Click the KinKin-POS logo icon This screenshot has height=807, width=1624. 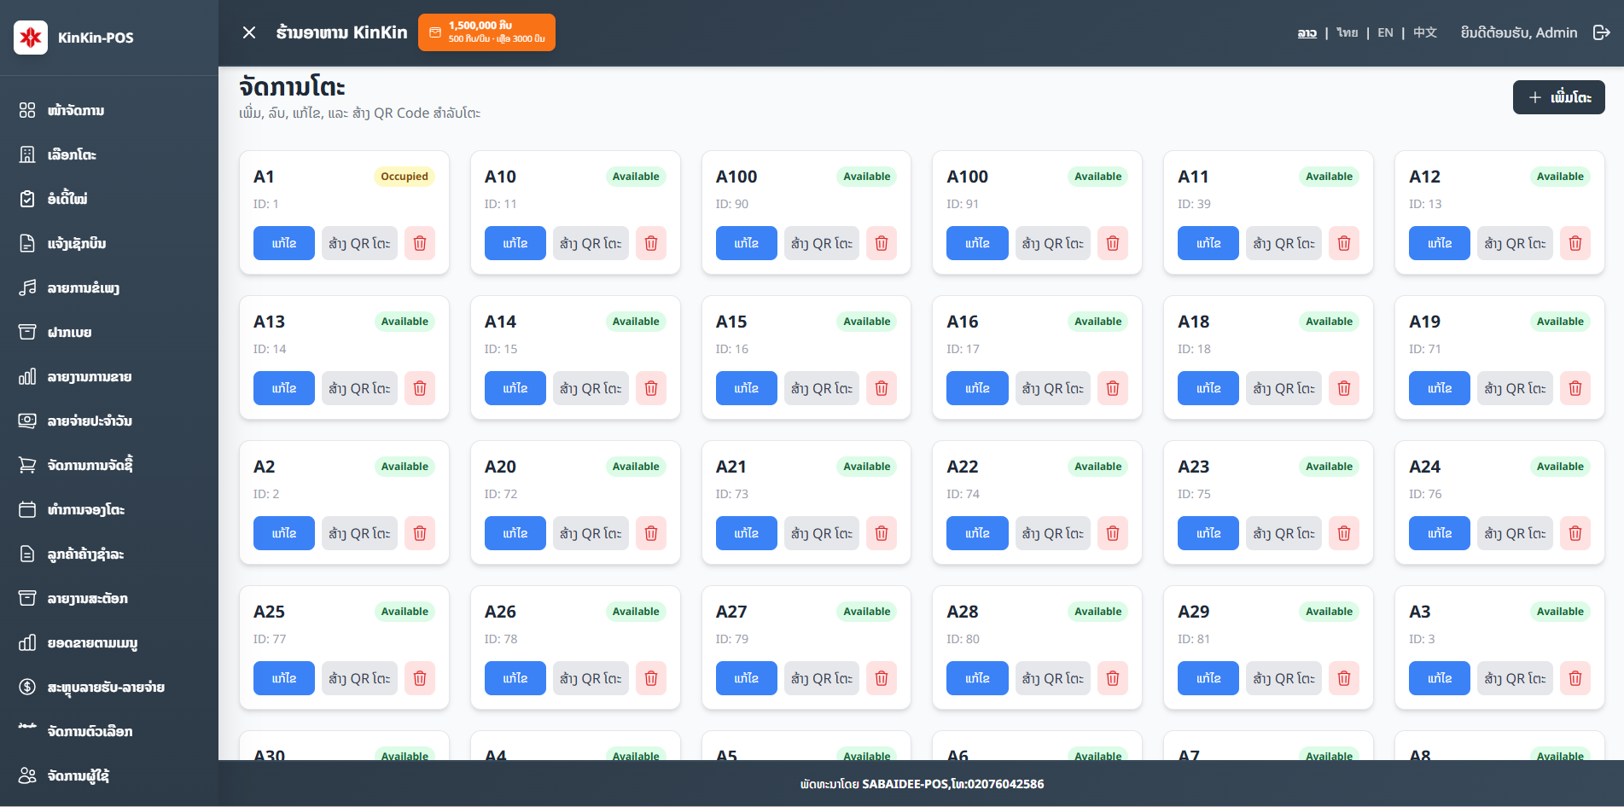pyautogui.click(x=31, y=38)
